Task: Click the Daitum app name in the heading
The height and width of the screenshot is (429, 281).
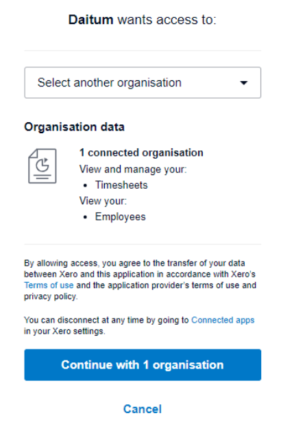Action: point(90,20)
